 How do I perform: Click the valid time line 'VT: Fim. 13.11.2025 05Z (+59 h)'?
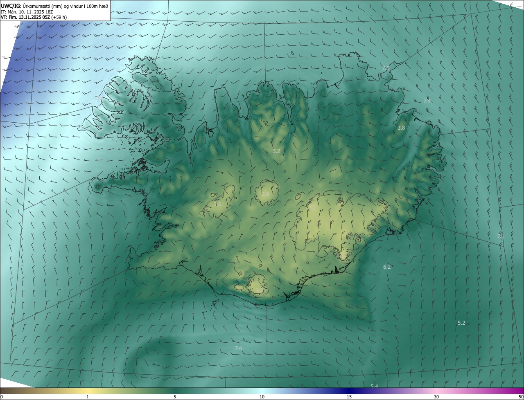pyautogui.click(x=34, y=17)
